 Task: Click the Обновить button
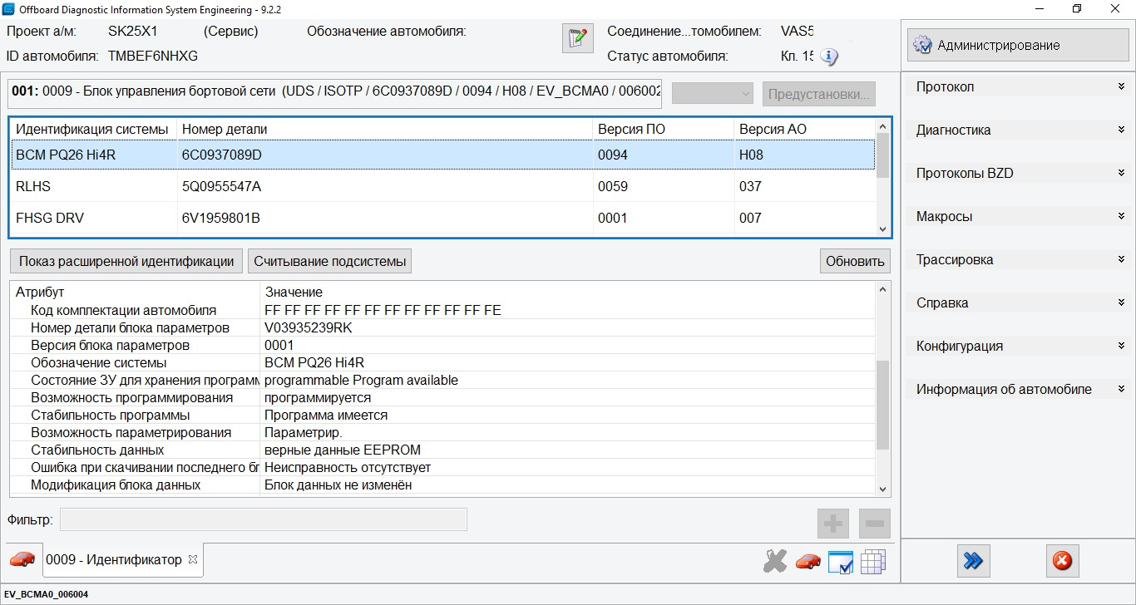pos(855,260)
